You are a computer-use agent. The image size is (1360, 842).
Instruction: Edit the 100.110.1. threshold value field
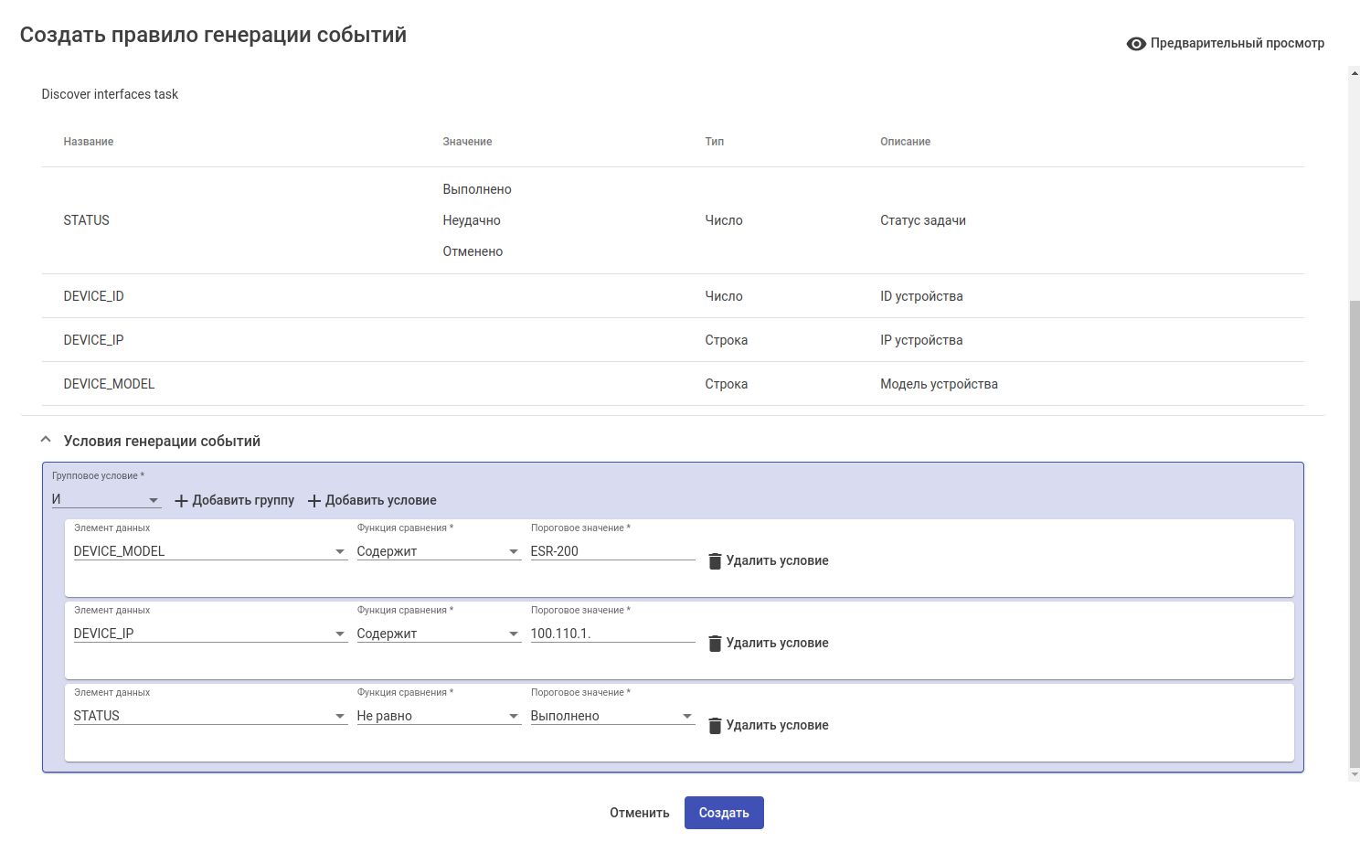[x=611, y=634]
